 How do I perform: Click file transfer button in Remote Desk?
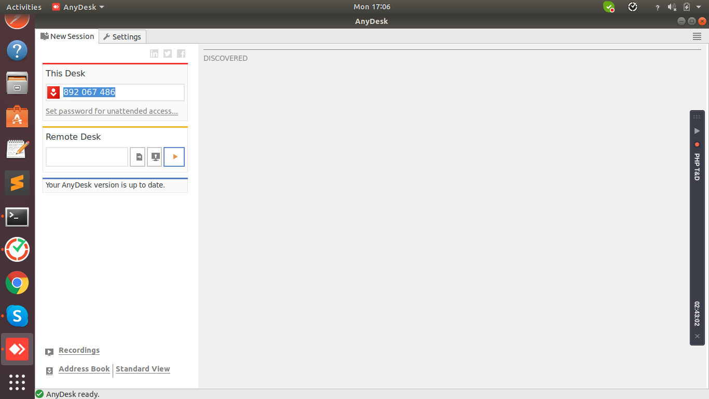138,157
